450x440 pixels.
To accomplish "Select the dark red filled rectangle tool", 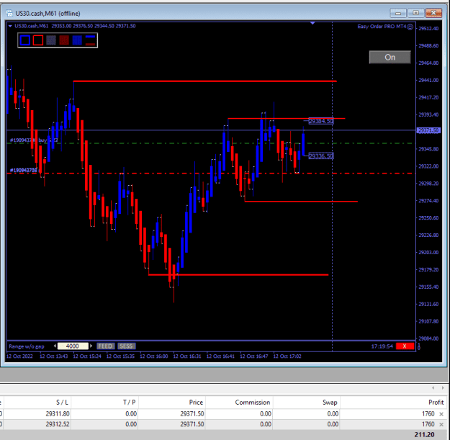I will 64,40.
